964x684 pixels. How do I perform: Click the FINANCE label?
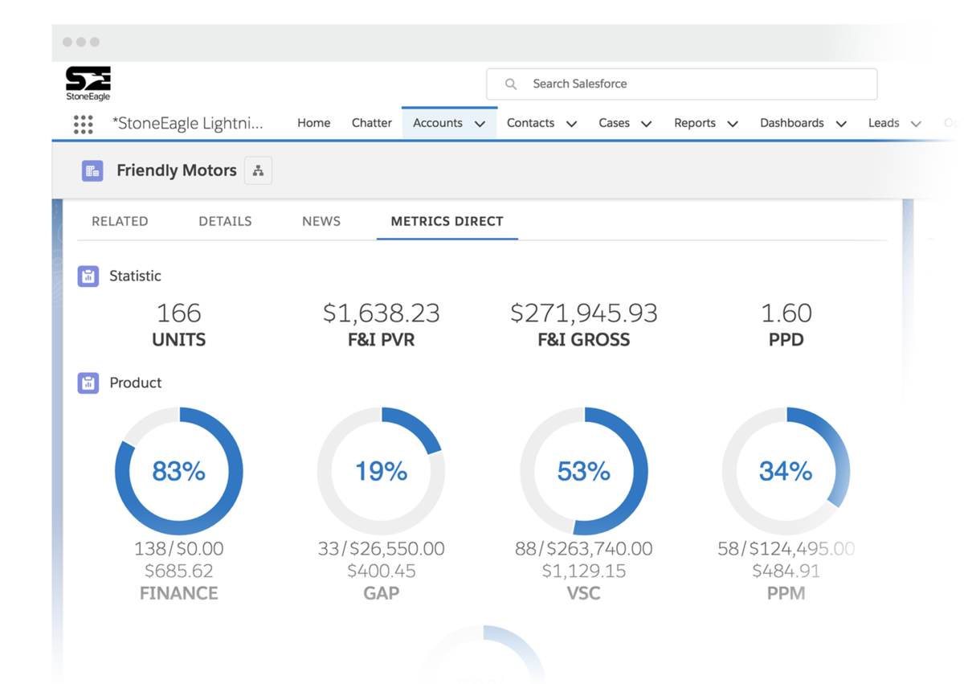(179, 593)
